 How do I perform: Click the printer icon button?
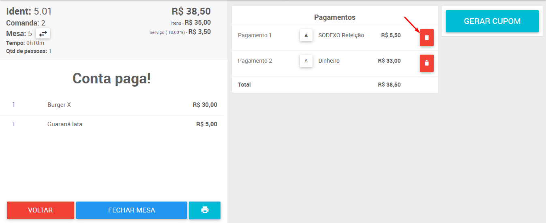205,210
